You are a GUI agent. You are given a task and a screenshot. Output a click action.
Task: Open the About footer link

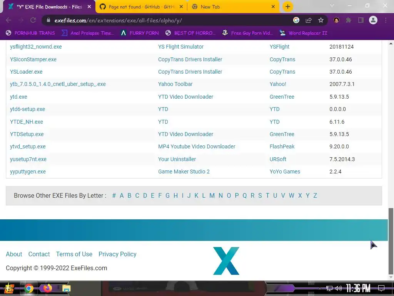(x=14, y=254)
